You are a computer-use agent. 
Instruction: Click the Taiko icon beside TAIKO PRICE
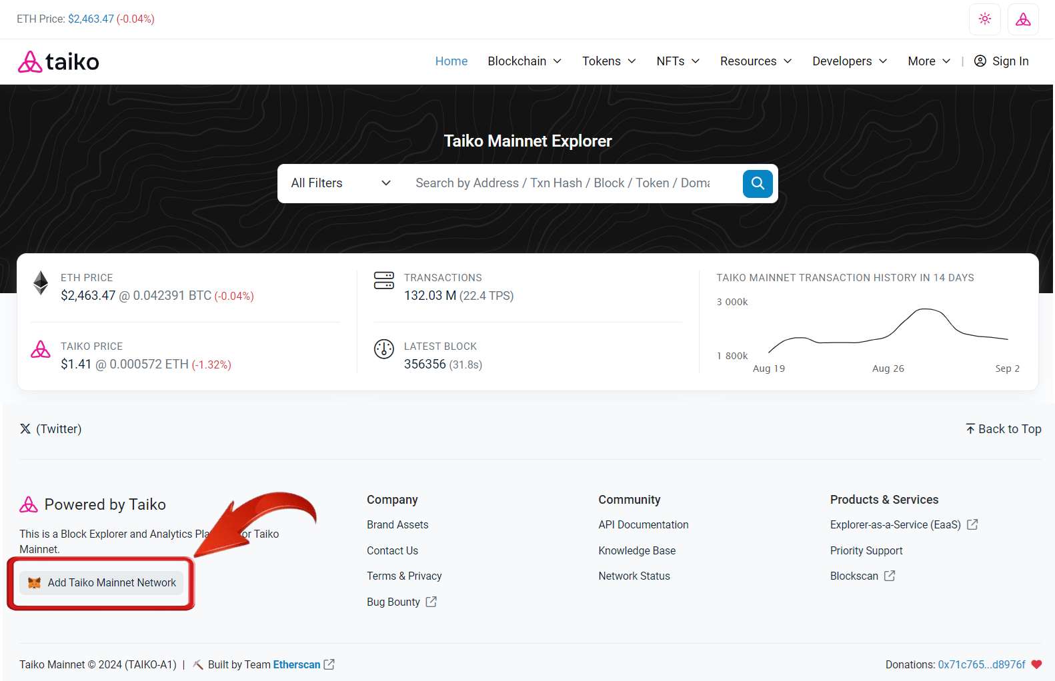[x=41, y=349]
